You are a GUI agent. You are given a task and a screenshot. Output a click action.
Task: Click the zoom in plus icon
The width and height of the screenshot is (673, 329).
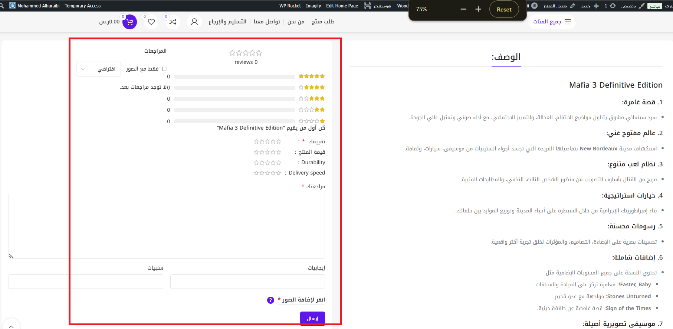478,9
